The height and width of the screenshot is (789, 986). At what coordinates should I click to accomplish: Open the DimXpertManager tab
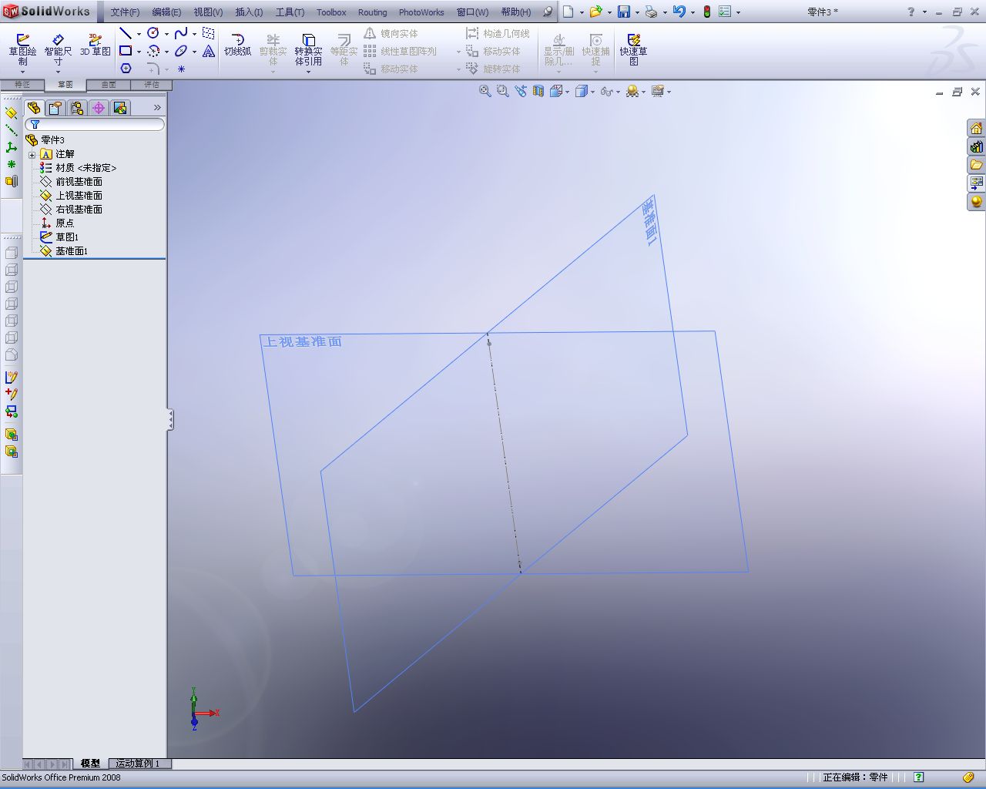pos(99,108)
